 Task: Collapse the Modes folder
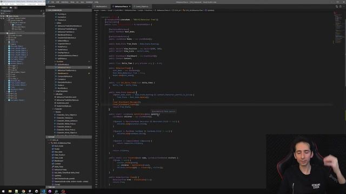point(58,112)
